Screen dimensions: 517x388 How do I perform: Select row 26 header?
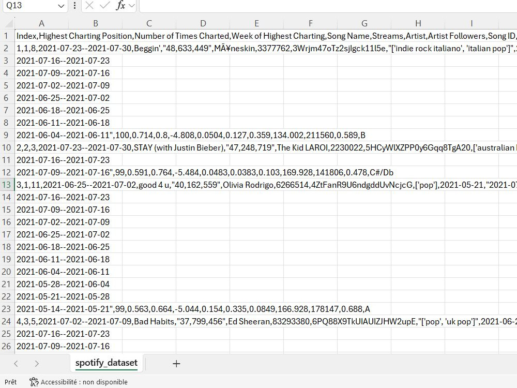pyautogui.click(x=7, y=347)
